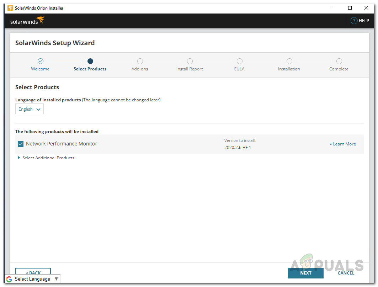Image resolution: width=378 pixels, height=287 pixels.
Task: Click the SolarWinds logo in header
Action: [27, 21]
